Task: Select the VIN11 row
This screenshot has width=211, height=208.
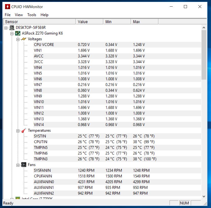Action: coord(117,107)
